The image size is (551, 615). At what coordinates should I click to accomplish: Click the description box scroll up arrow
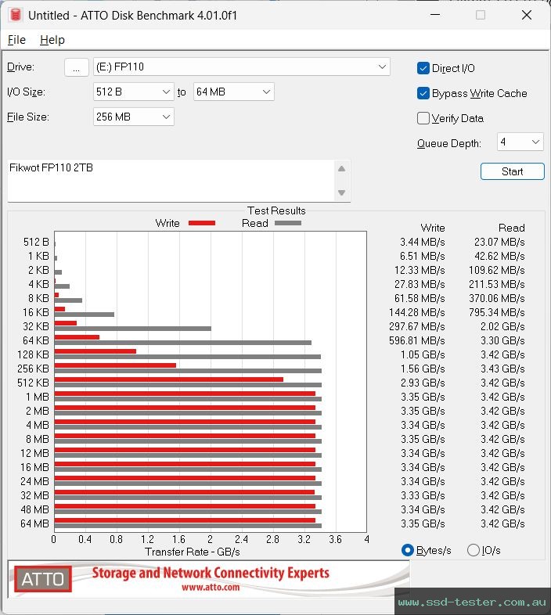(x=341, y=169)
